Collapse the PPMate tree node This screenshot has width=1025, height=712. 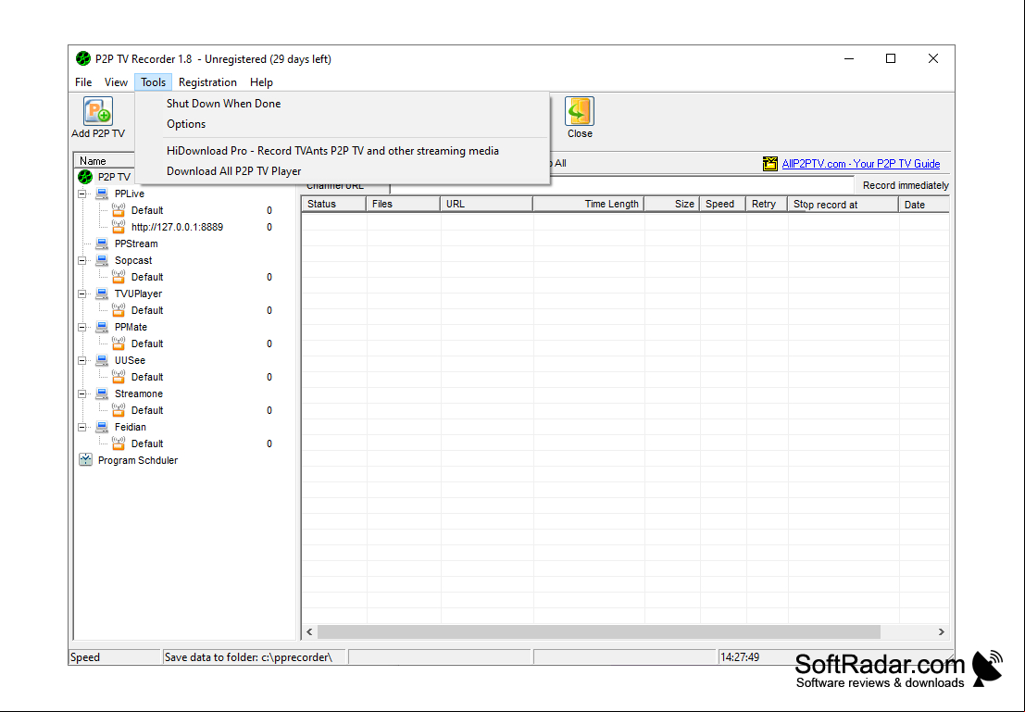coord(82,328)
